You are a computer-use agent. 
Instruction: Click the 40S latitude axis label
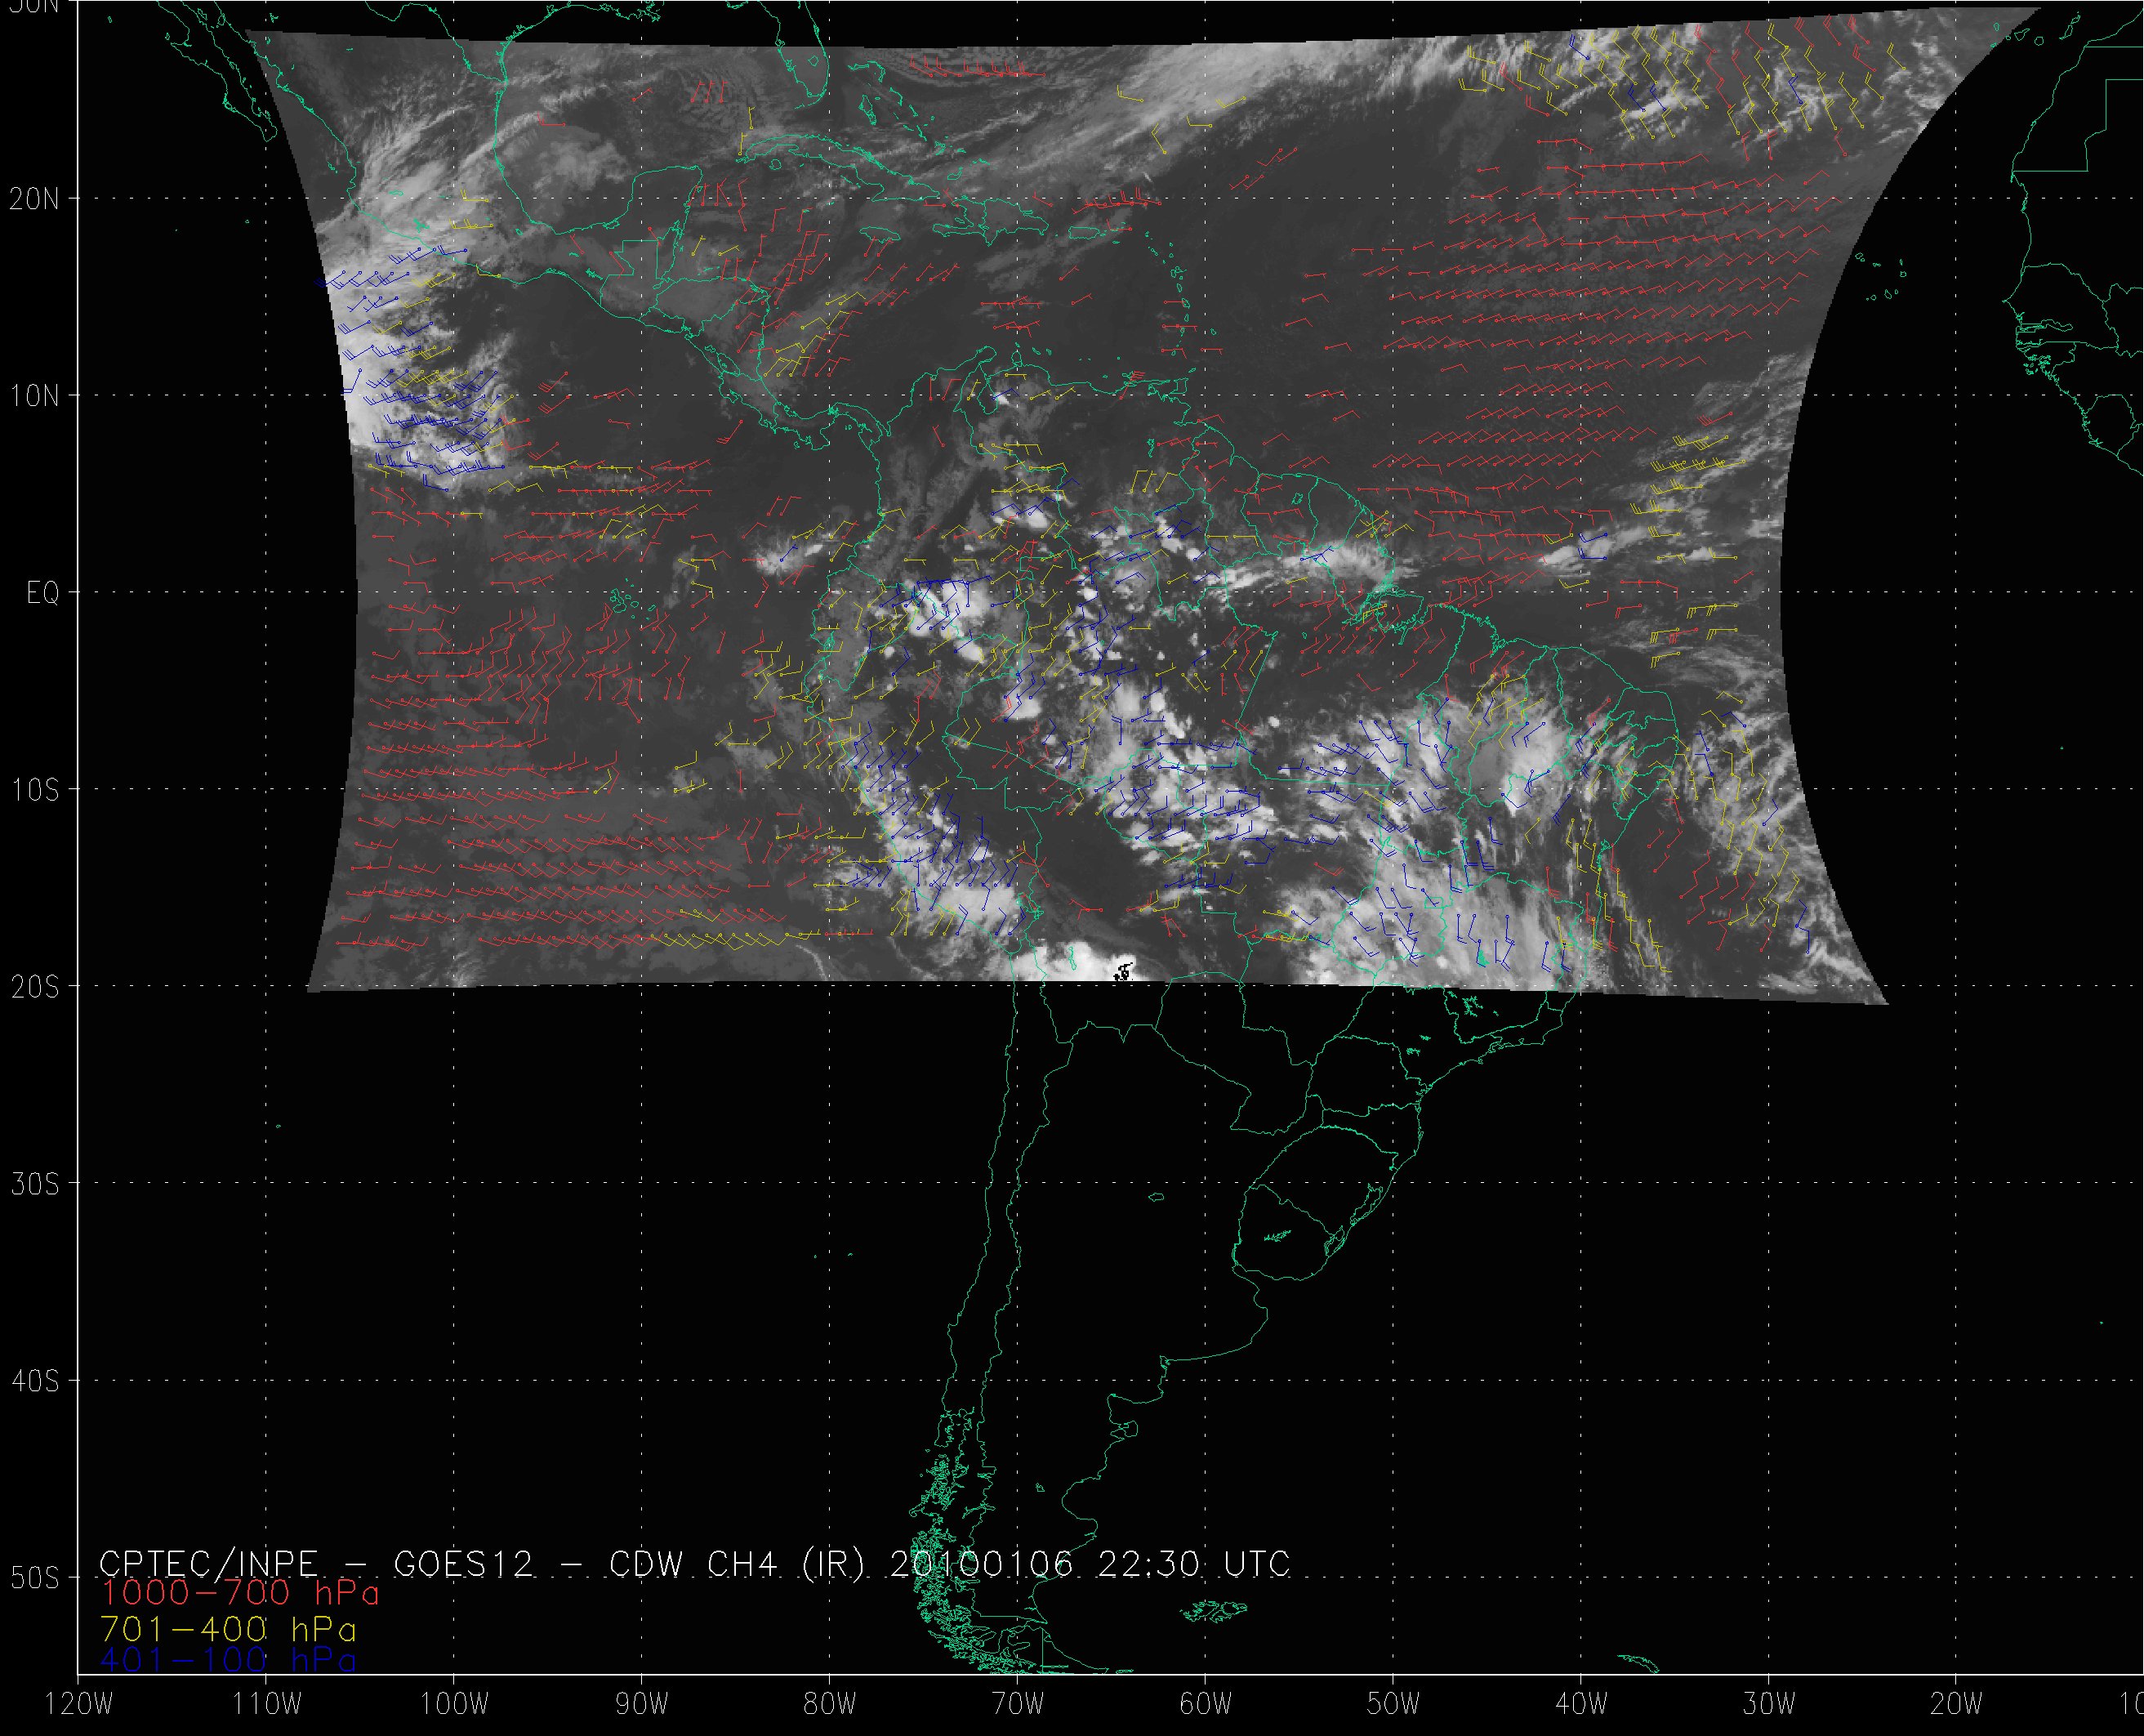(x=34, y=1381)
